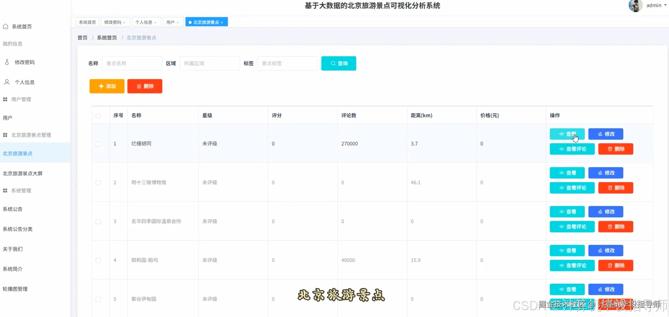Close the 北京旅游景点 tab with its x icon
The height and width of the screenshot is (317, 669).
(222, 22)
